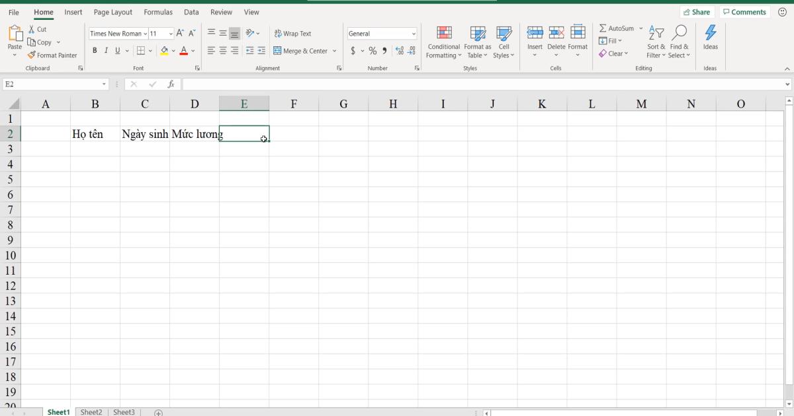Open the Comments panel

(x=744, y=11)
